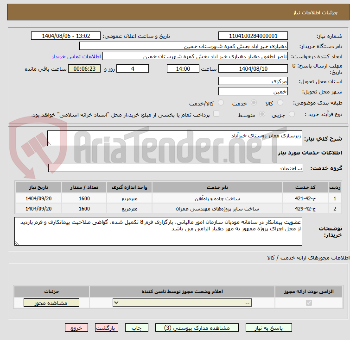The width and height of the screenshot is (350, 340).
Task: Click the بازگشت back button
Action: pyautogui.click(x=107, y=328)
